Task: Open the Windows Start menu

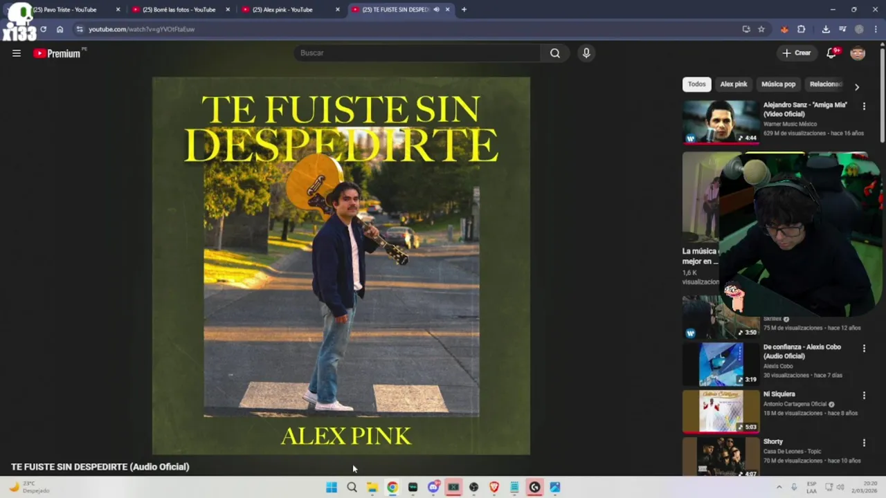Action: [x=332, y=488]
